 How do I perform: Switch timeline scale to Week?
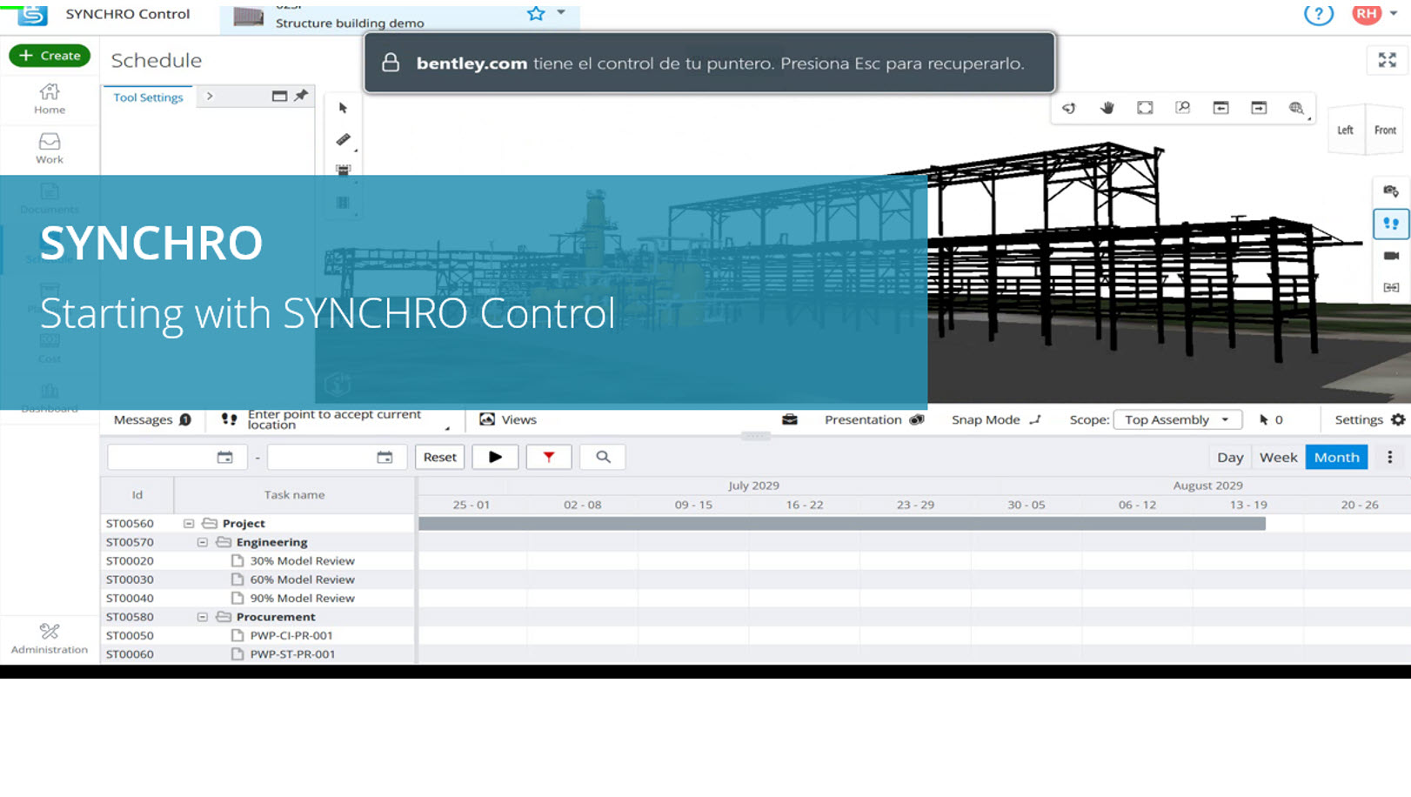(1278, 457)
